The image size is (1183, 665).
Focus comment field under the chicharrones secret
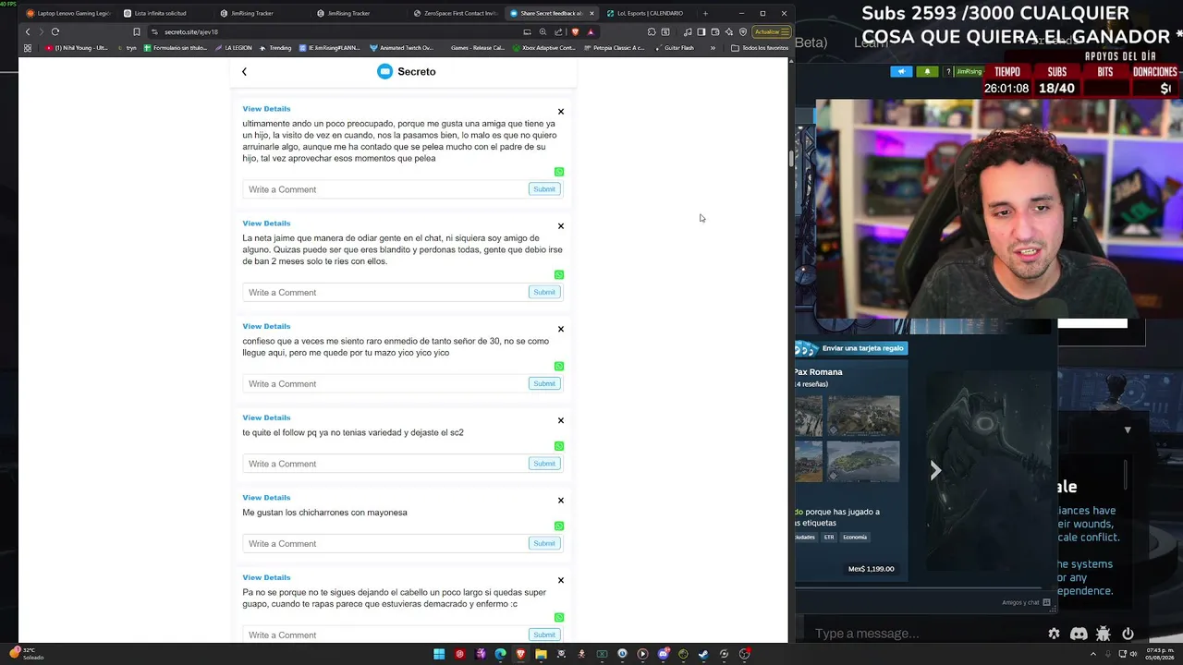pos(384,543)
